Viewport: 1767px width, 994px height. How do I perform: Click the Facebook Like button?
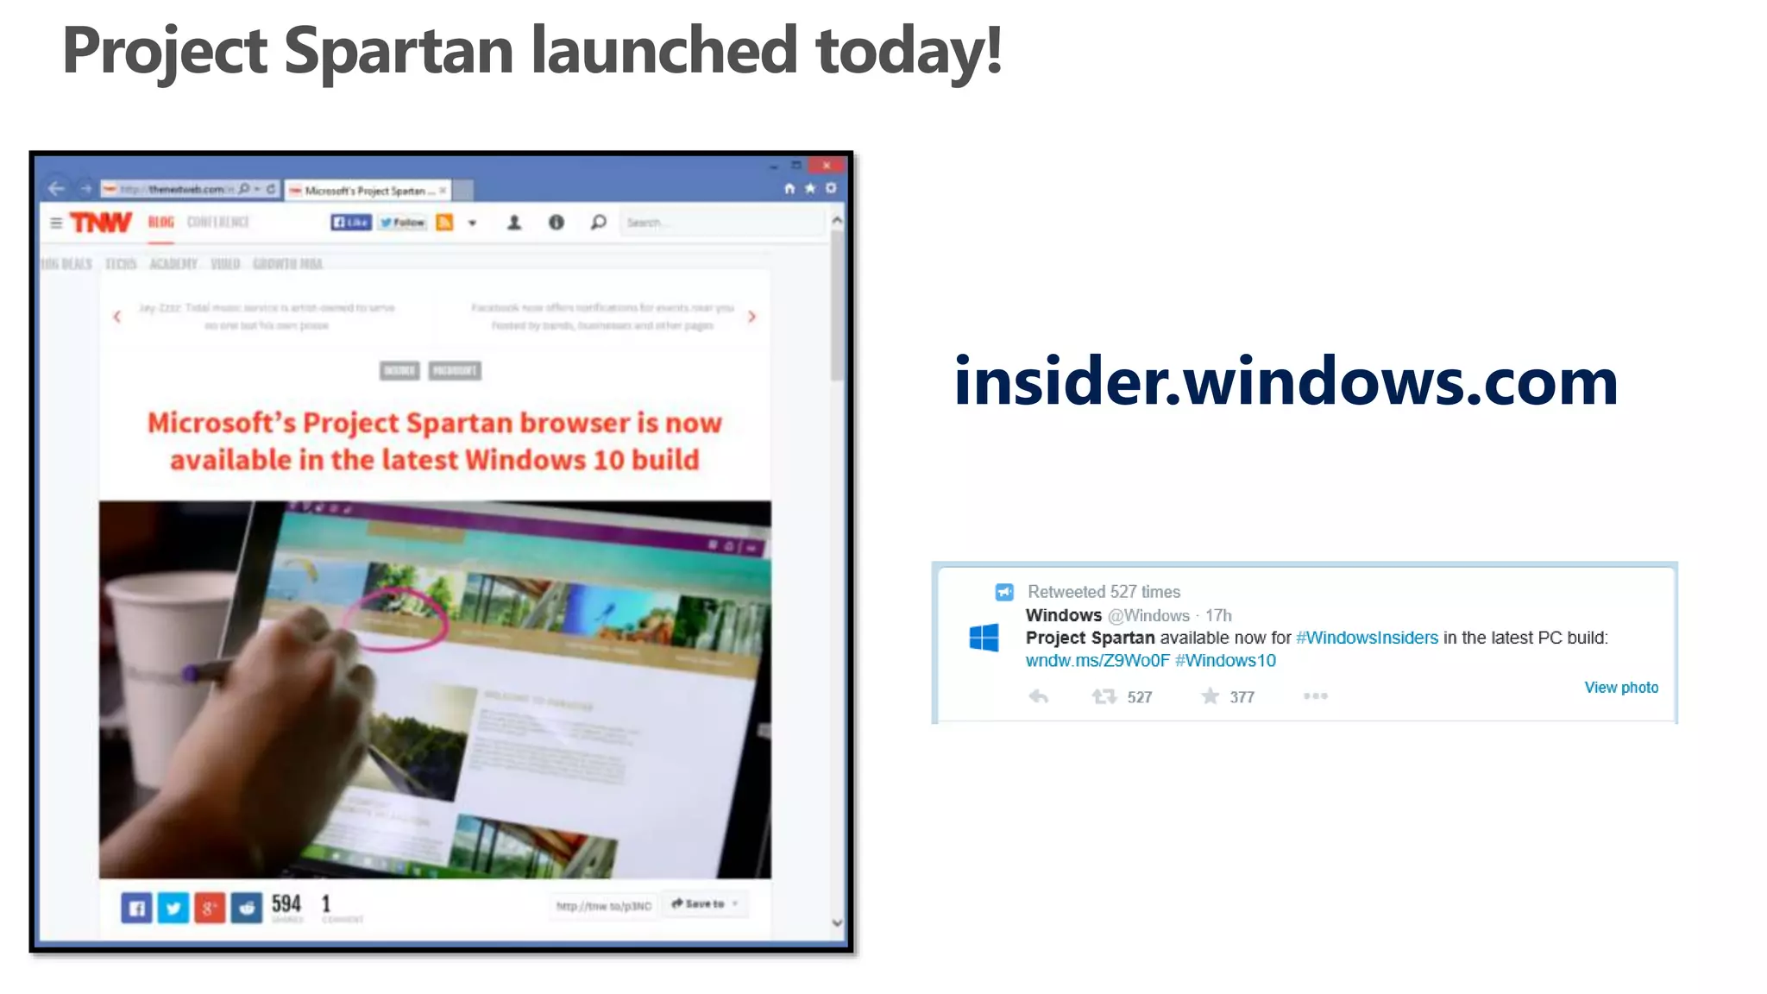[351, 223]
